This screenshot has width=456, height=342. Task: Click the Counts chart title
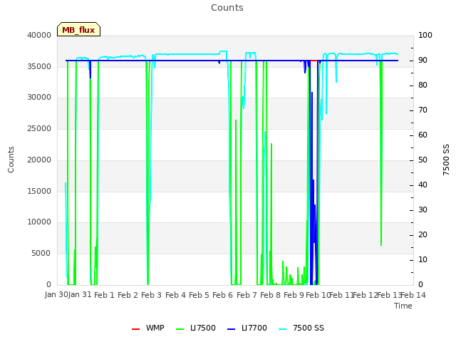[227, 8]
